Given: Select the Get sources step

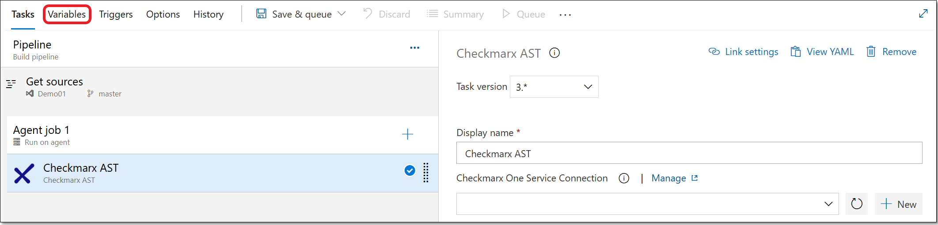Looking at the screenshot, I should [219, 87].
